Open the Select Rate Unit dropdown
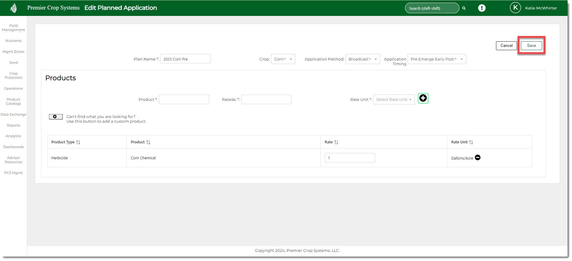This screenshot has width=572, height=261. [x=394, y=100]
